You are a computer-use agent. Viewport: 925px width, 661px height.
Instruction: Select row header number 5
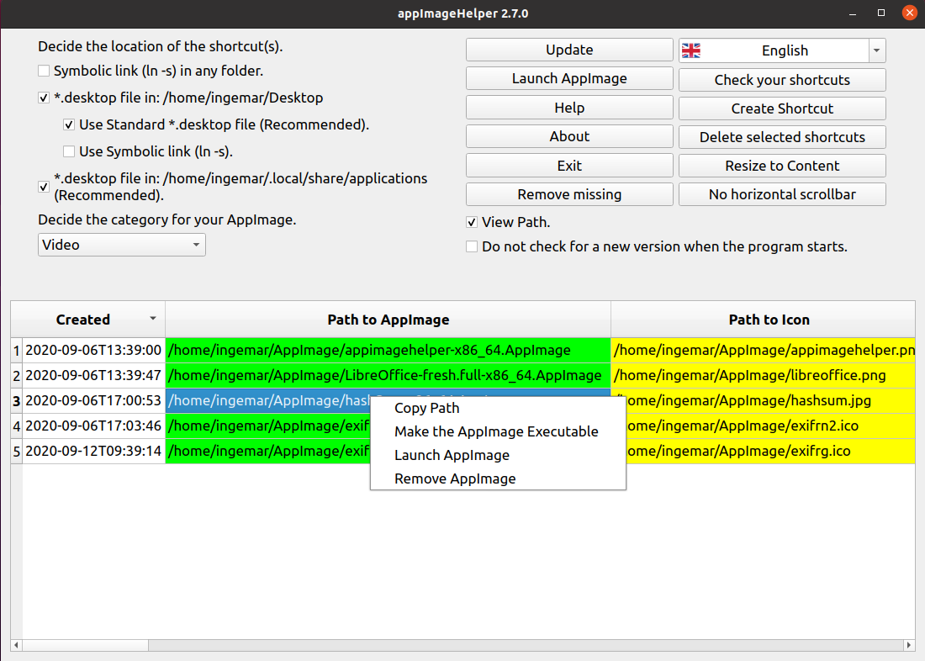(17, 452)
